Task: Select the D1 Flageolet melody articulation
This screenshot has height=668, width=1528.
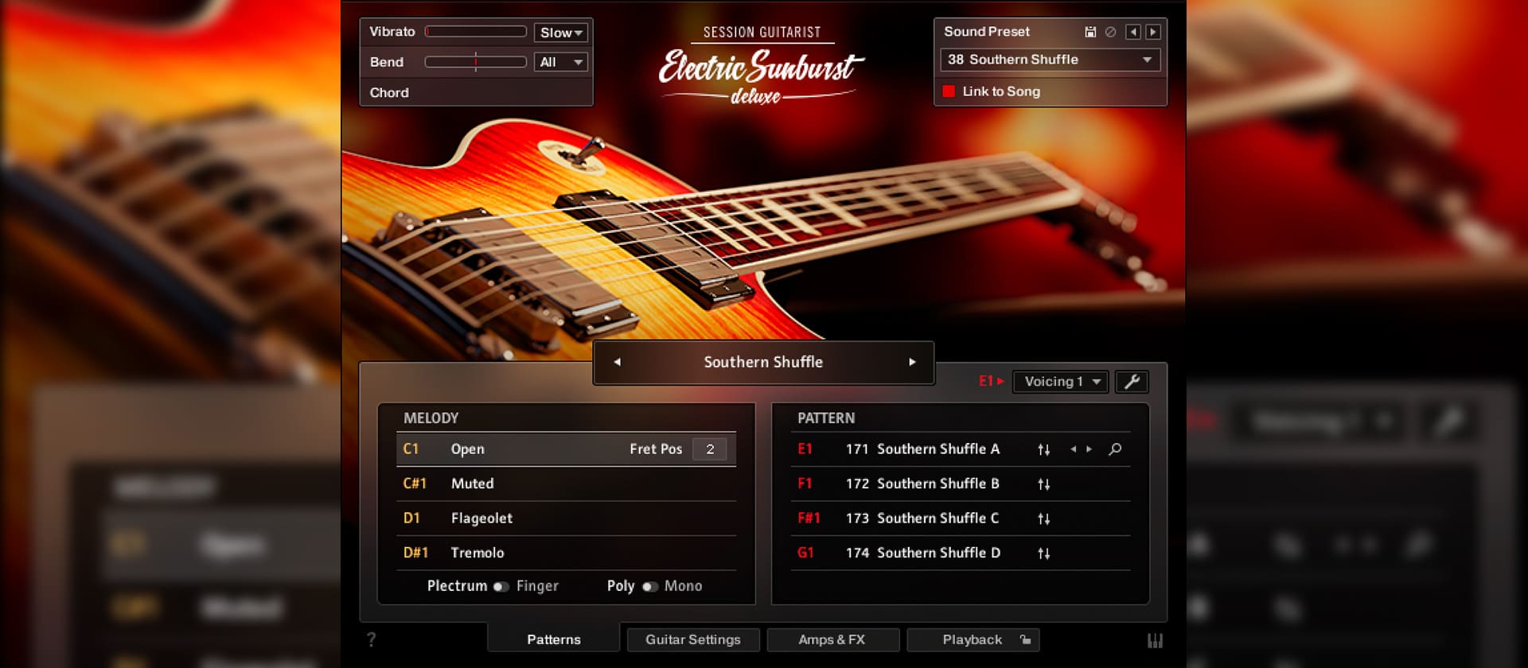Action: [x=566, y=518]
